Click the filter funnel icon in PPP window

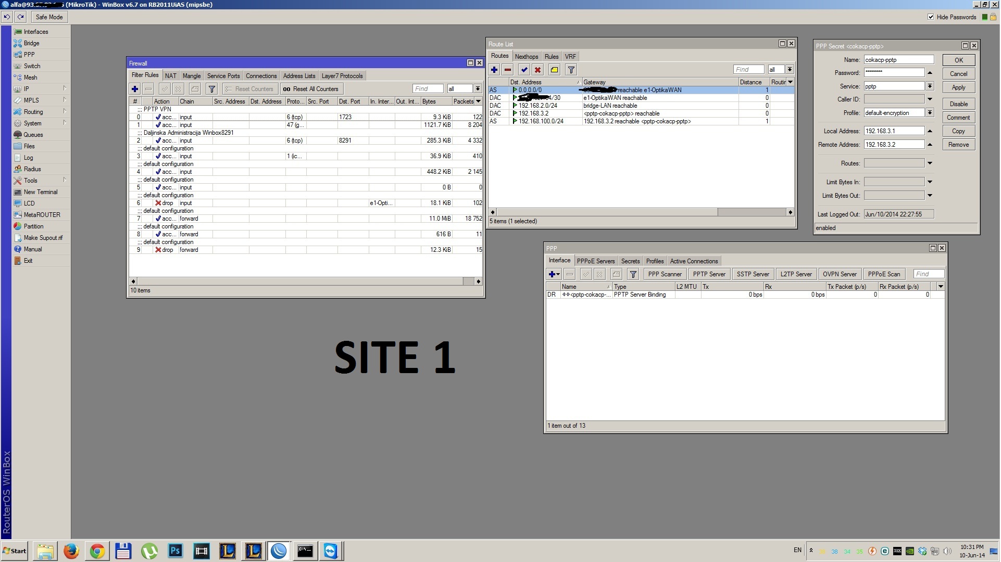click(x=633, y=274)
